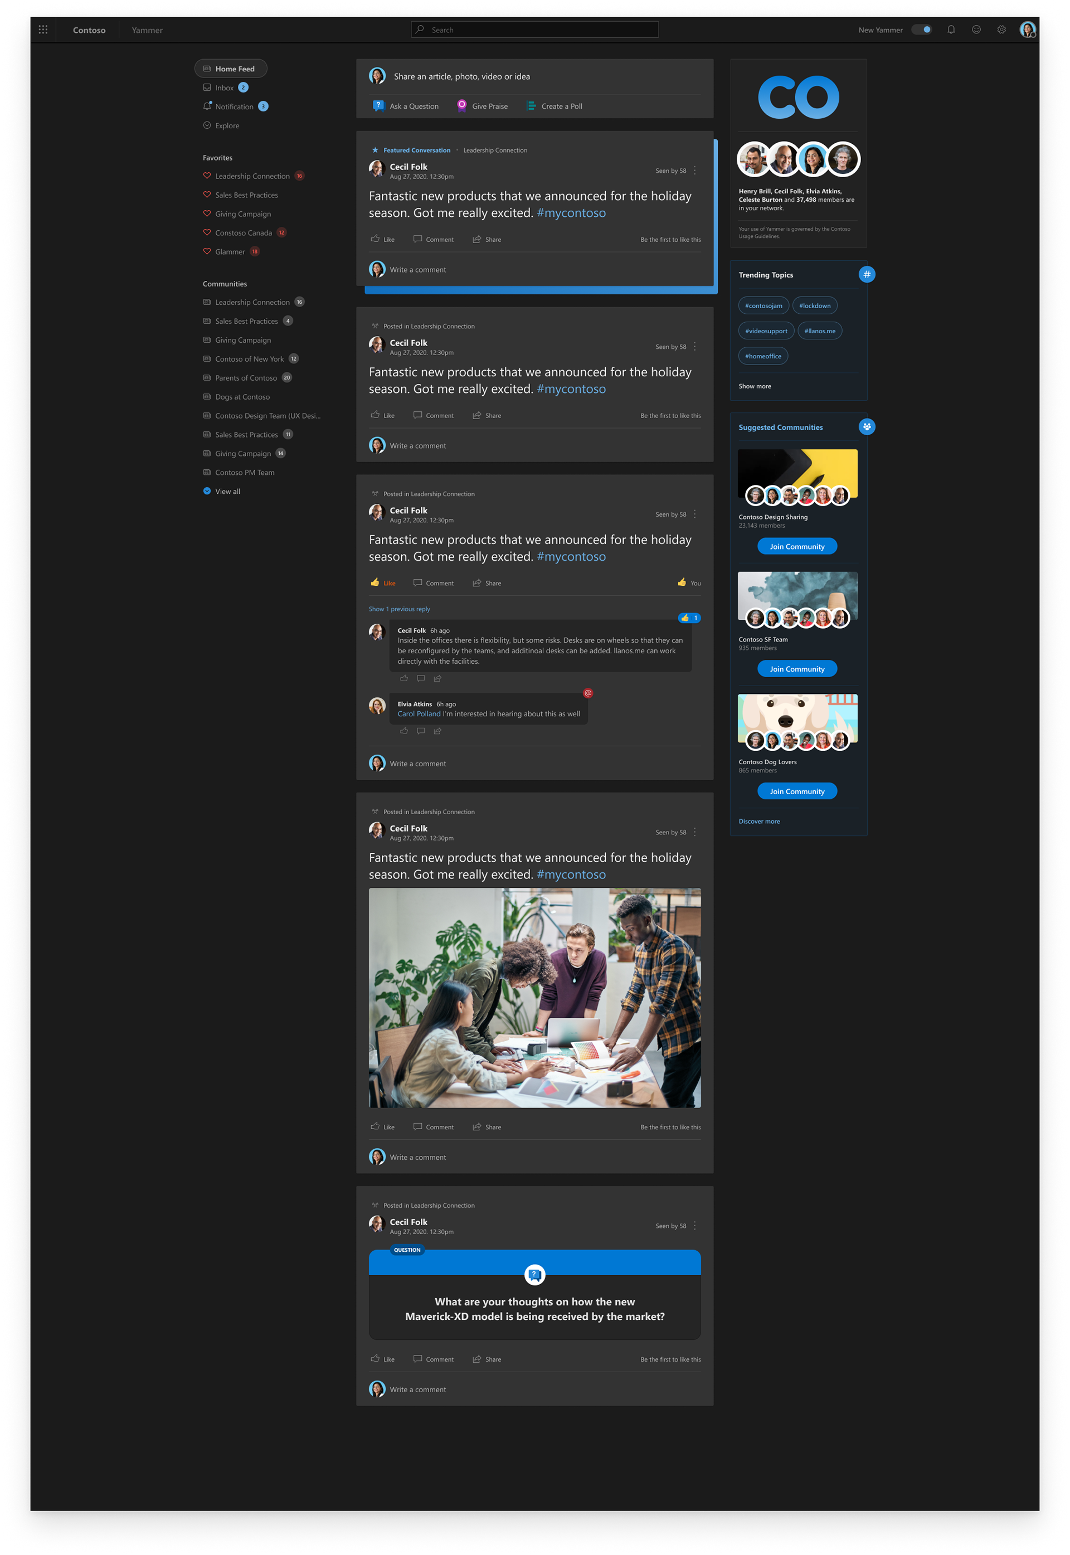Click Carol Polland mention link
1070x1555 pixels.
point(419,714)
